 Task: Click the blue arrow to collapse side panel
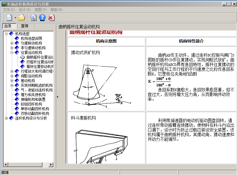[x=57, y=97]
